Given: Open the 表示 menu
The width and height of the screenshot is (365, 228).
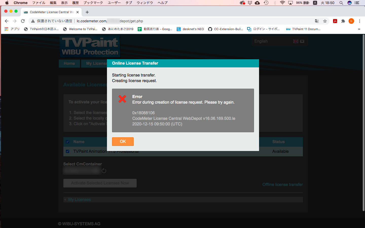Looking at the screenshot, I should (x=64, y=3).
